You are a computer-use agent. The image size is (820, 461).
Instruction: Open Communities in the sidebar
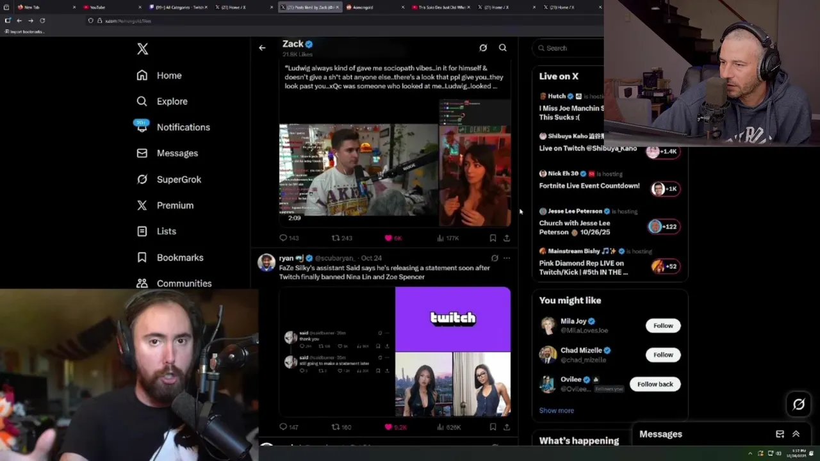click(174, 283)
